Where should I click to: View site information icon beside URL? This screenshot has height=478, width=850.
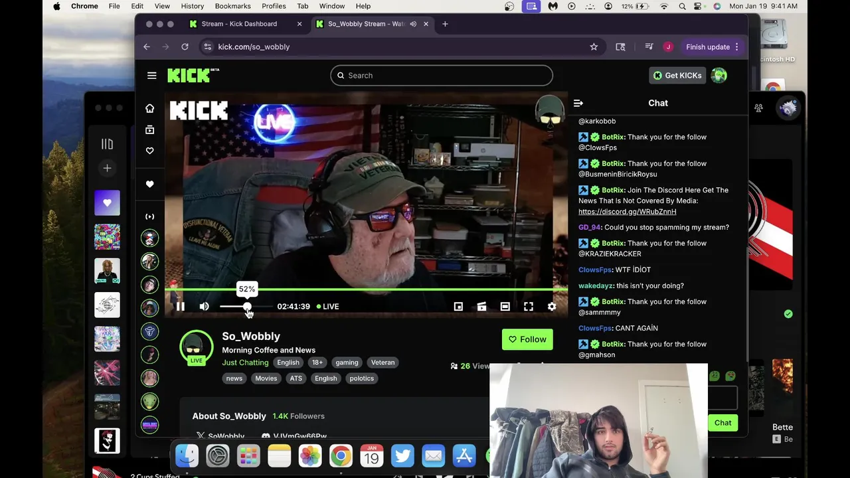pos(207,46)
